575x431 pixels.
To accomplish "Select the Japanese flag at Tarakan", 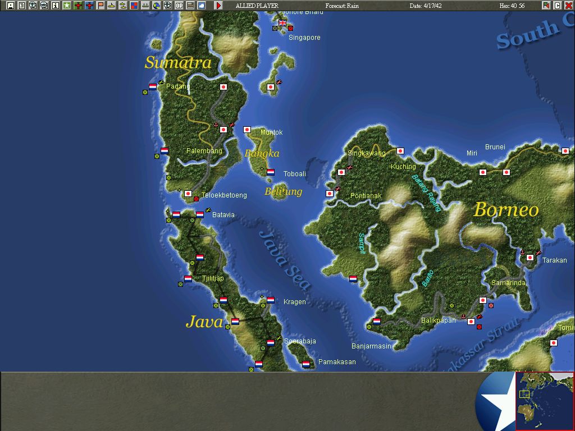I will point(530,257).
